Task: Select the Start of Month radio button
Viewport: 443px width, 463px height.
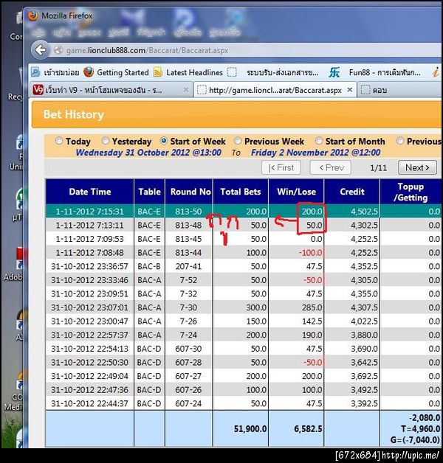Action: [x=319, y=141]
